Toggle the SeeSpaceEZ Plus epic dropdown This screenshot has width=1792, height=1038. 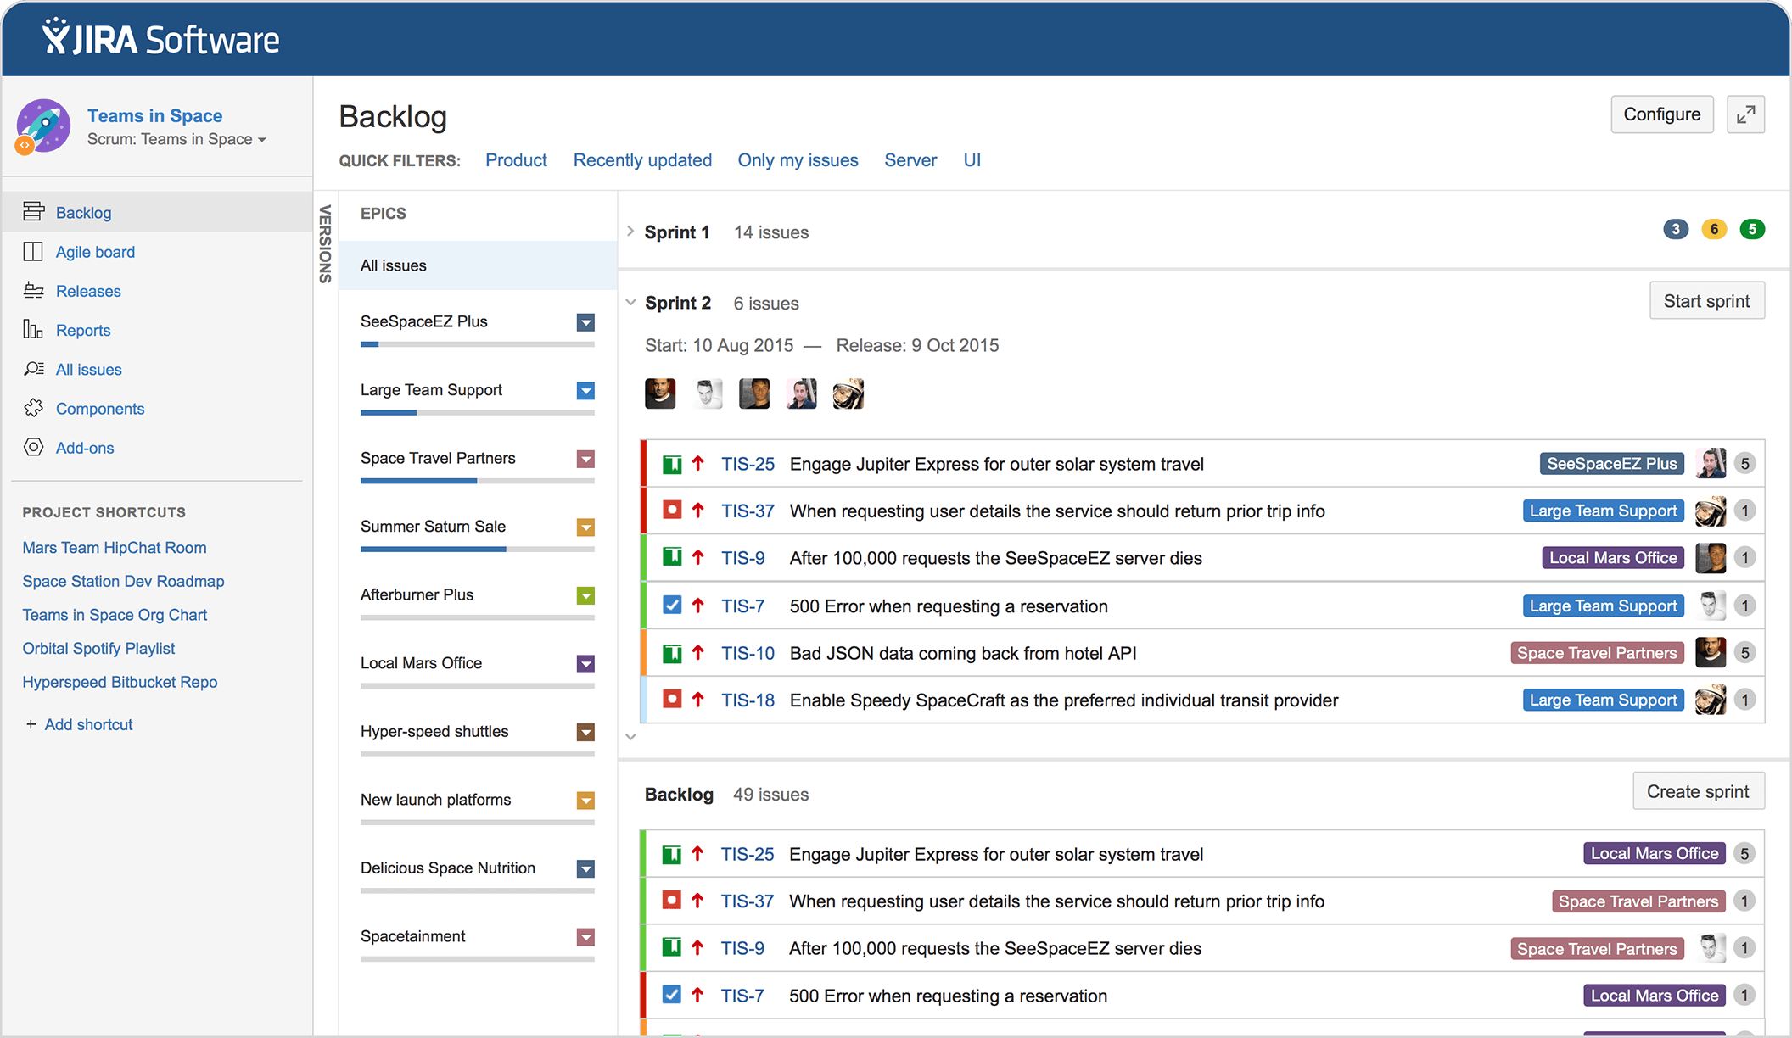(587, 321)
